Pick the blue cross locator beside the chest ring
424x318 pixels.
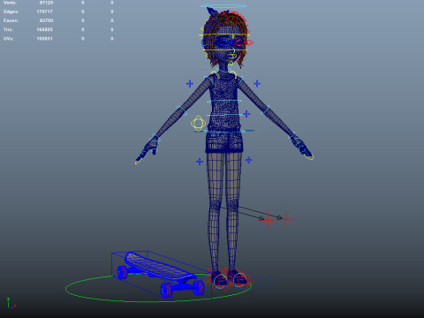point(246,114)
